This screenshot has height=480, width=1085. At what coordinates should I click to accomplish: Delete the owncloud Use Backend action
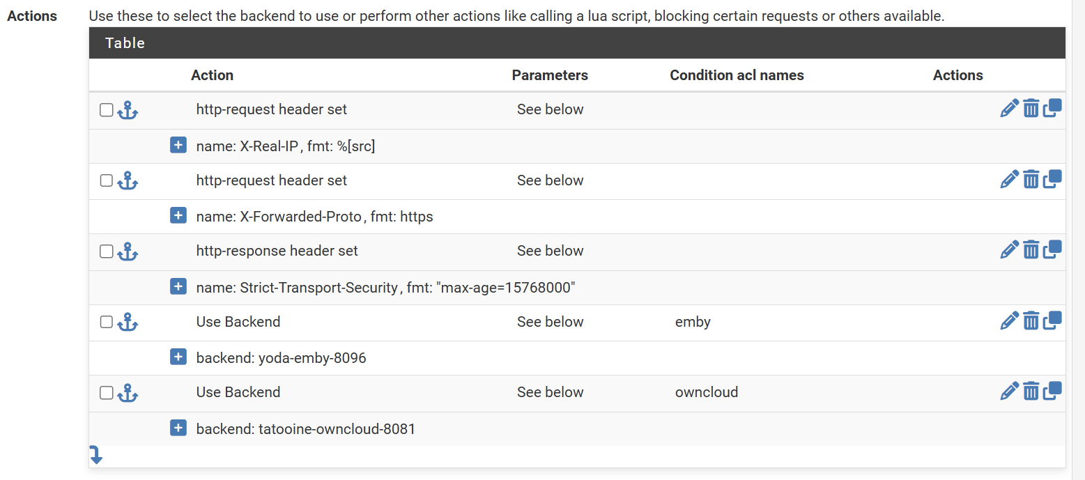pos(1031,392)
